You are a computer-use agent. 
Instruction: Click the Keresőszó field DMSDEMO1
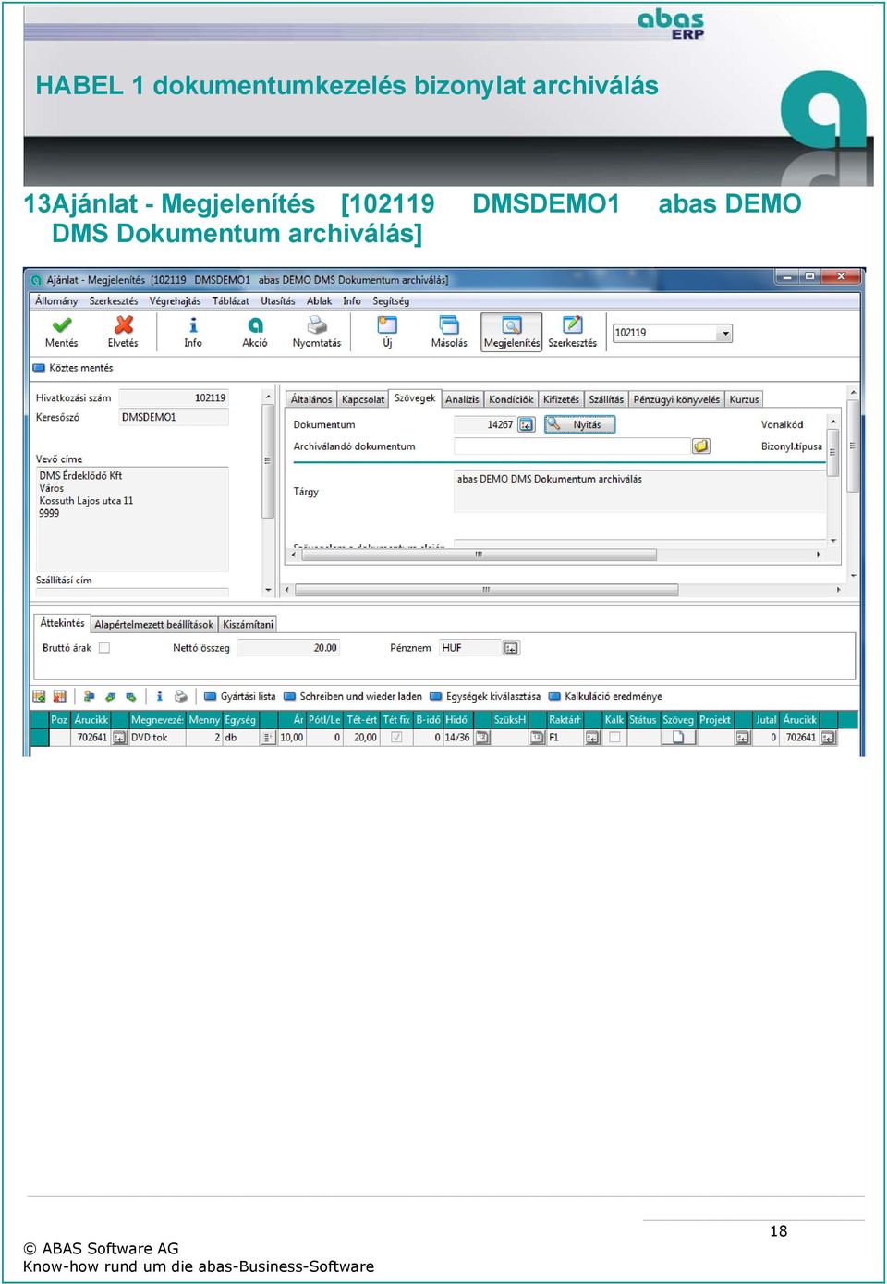174,417
